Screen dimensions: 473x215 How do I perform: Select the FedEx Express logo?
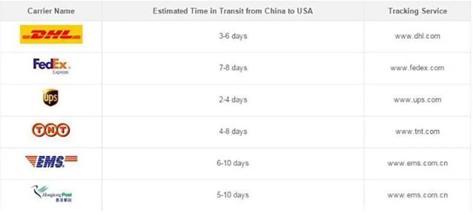(x=52, y=66)
